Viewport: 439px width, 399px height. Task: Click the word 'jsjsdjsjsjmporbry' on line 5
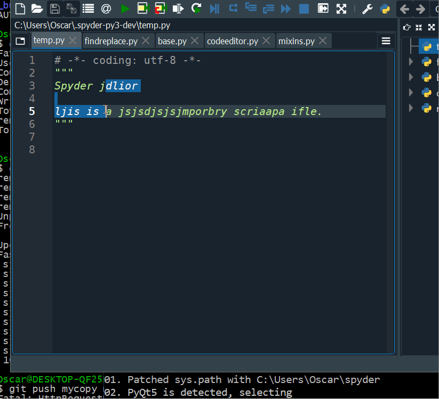click(x=173, y=111)
